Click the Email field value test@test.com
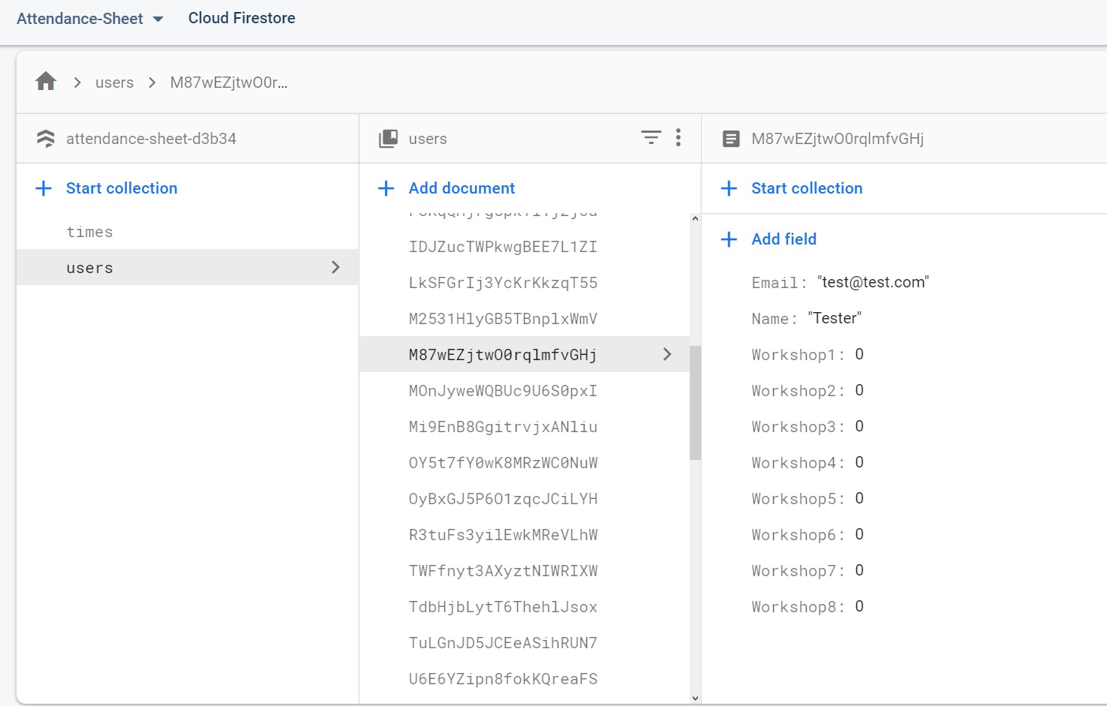 (873, 282)
